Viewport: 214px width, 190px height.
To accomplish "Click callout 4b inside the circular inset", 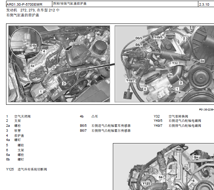I will 34,45.
